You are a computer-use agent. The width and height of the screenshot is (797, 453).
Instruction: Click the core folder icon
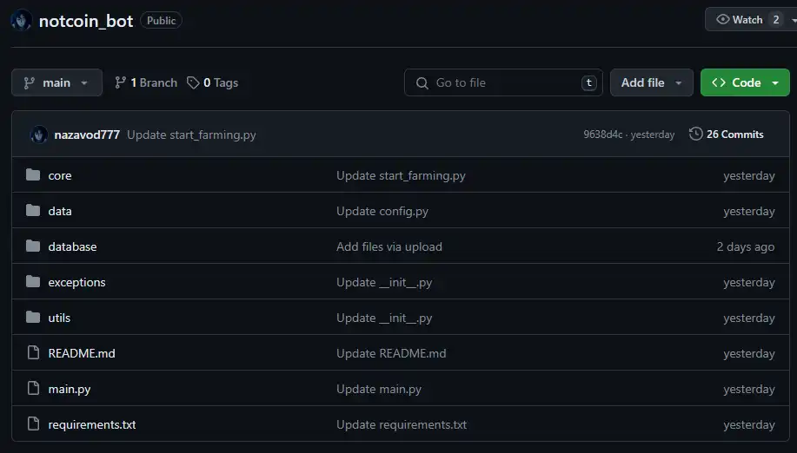[x=33, y=175]
